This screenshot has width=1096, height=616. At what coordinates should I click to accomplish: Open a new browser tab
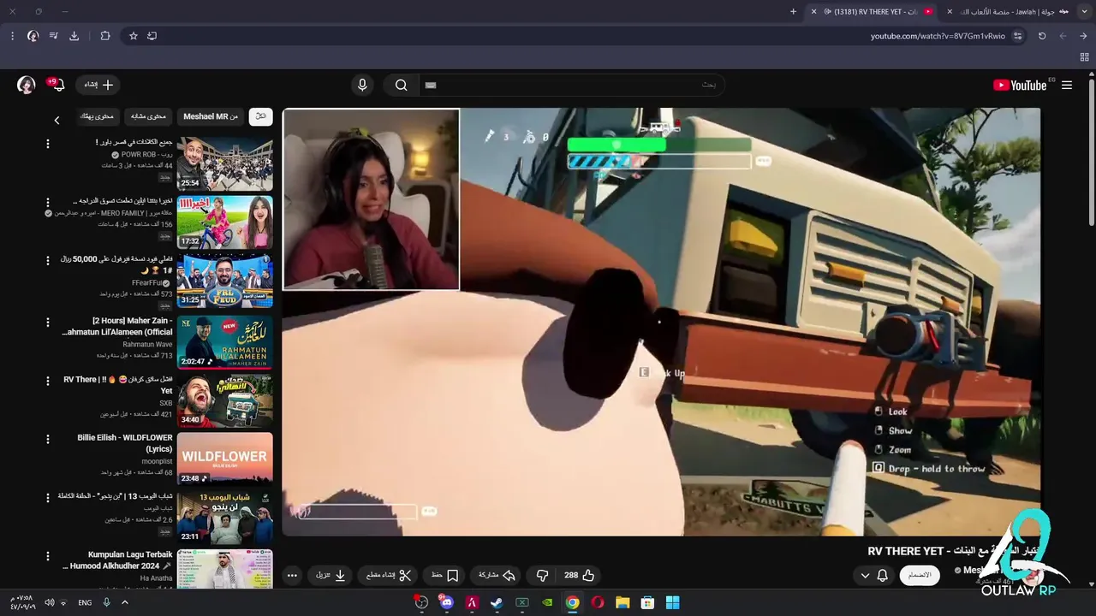[793, 11]
